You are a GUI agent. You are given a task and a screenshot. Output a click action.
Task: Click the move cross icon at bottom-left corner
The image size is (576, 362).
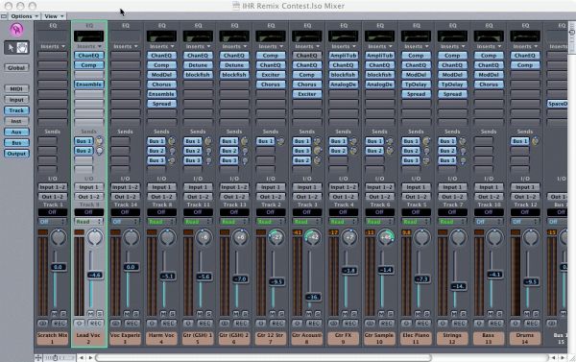point(38,357)
